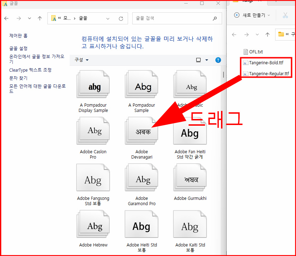Select the Adobe Devanagari font
This screenshot has height=256, width=296.
pyautogui.click(x=141, y=138)
